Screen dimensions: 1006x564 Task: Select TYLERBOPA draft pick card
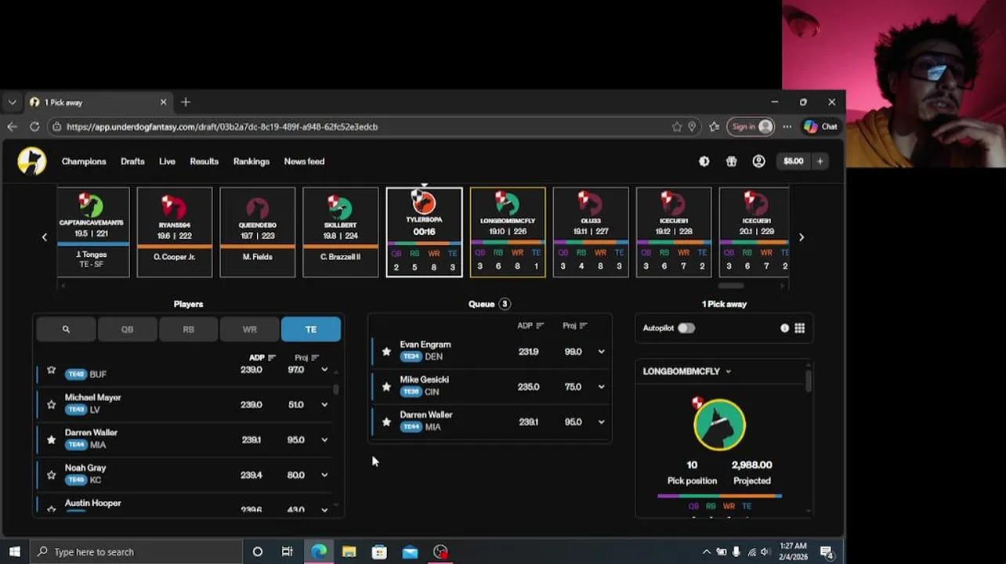tap(424, 232)
